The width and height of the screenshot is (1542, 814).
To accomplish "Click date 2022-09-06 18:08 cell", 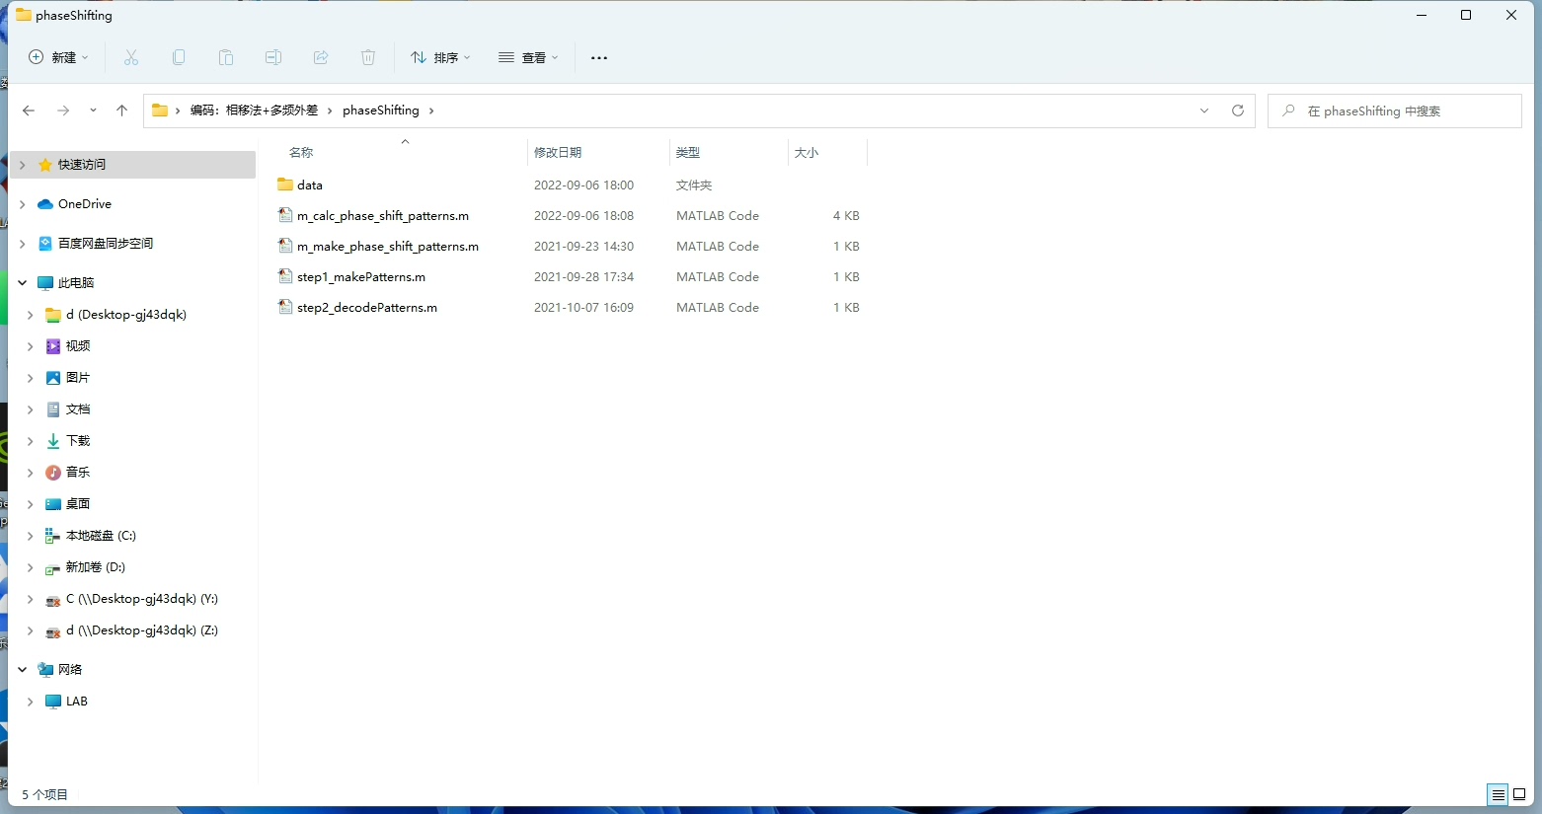I will [583, 215].
